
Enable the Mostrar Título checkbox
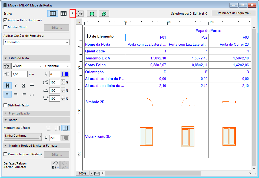[5, 27]
